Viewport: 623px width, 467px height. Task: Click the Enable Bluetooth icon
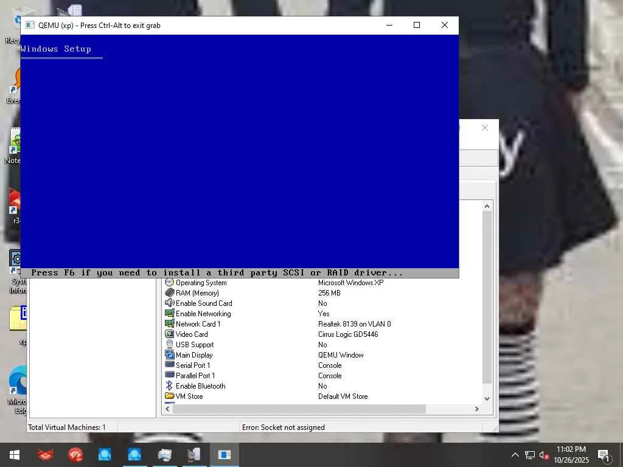[170, 386]
